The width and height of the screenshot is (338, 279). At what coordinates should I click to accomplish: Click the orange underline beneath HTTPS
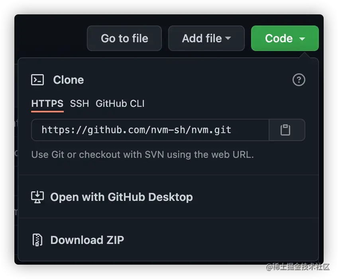point(47,112)
